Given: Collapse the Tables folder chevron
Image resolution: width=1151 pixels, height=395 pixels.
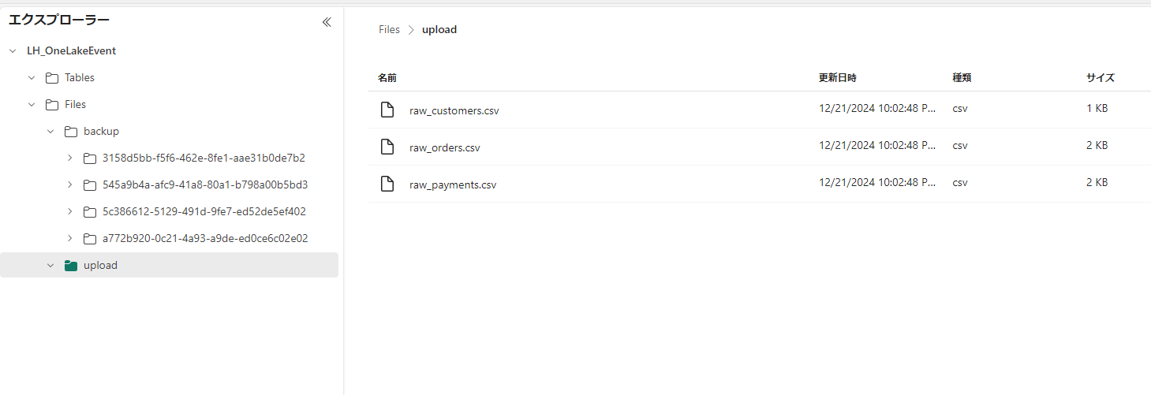Looking at the screenshot, I should point(32,78).
